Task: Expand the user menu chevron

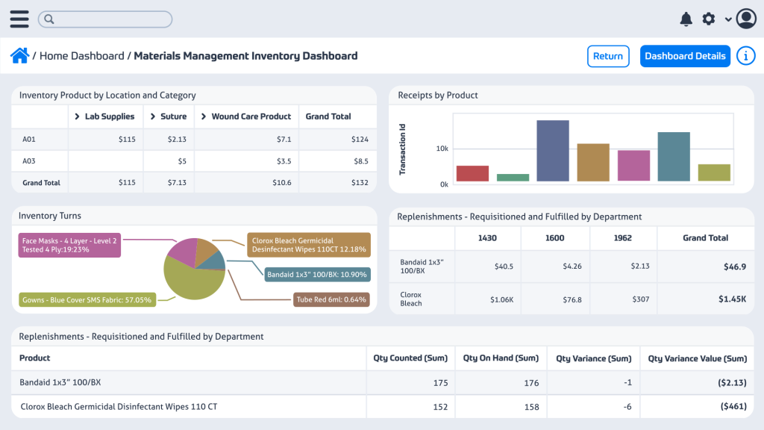Action: point(728,19)
